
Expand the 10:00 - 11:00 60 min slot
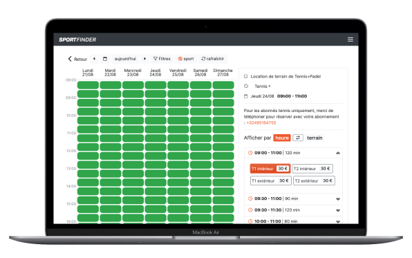click(293, 221)
